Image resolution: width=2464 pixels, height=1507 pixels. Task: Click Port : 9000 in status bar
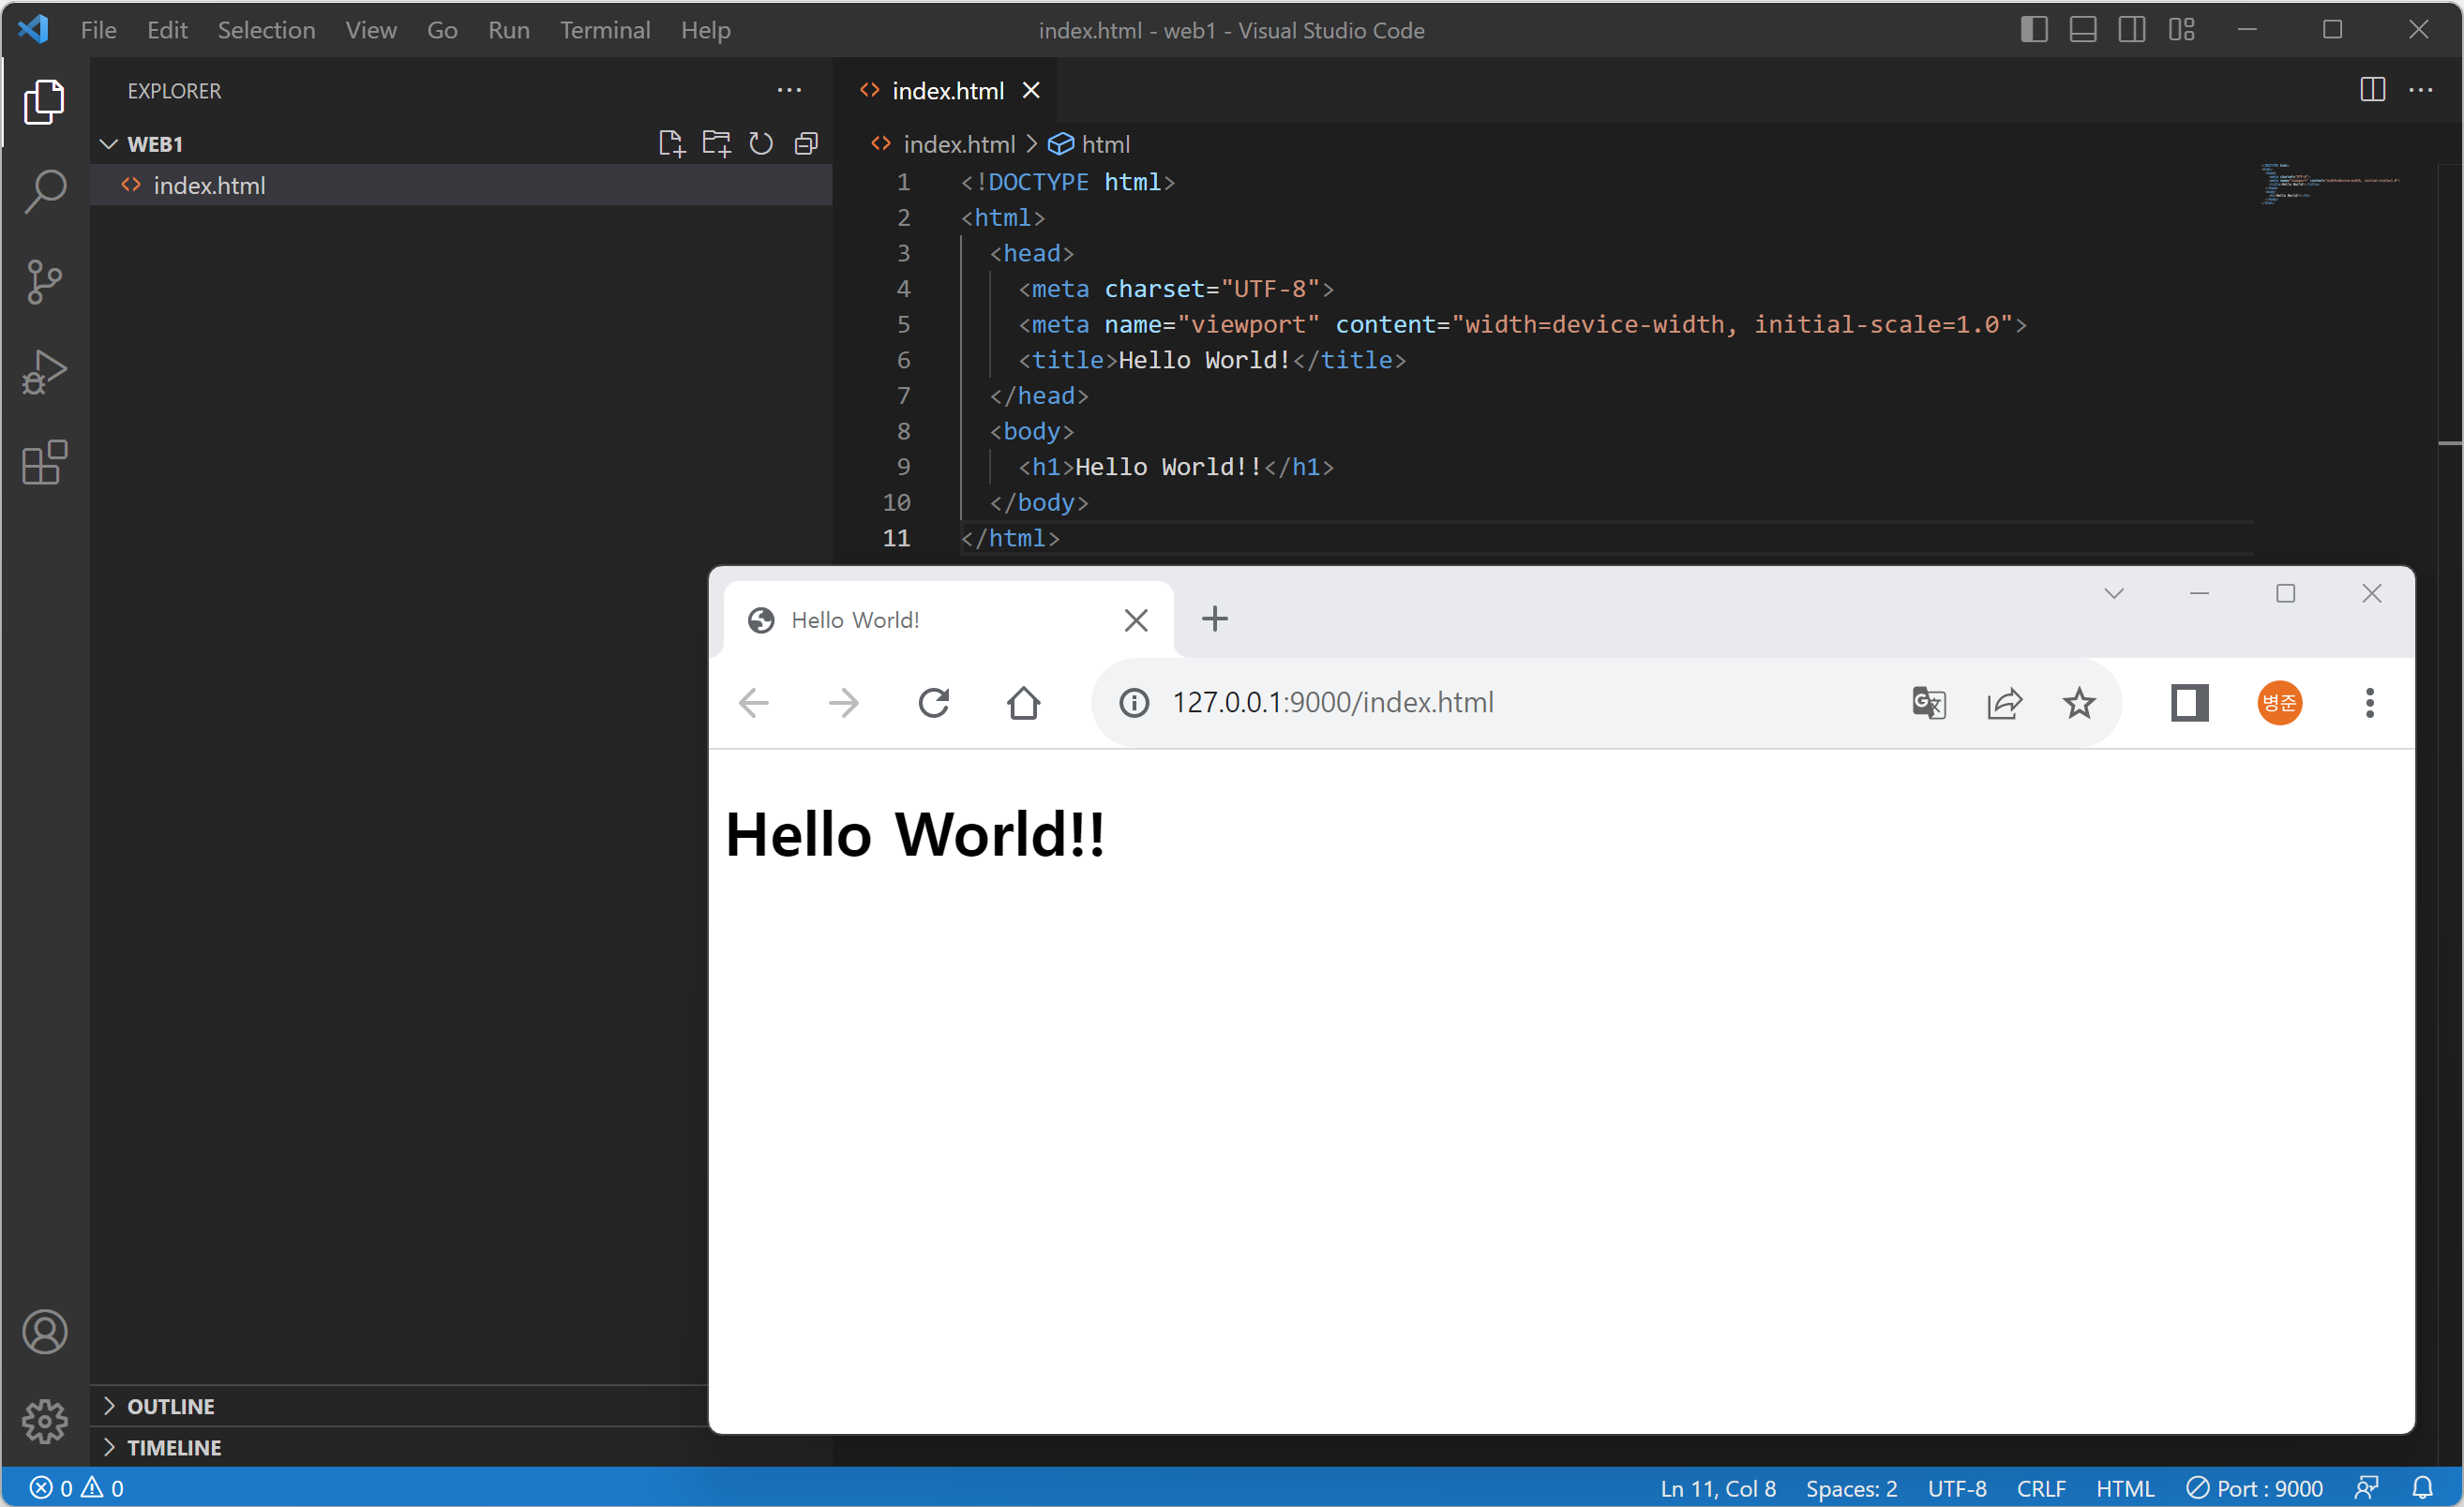(2255, 1488)
